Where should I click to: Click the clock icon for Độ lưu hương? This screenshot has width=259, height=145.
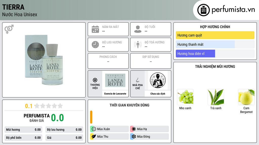tap(95, 45)
